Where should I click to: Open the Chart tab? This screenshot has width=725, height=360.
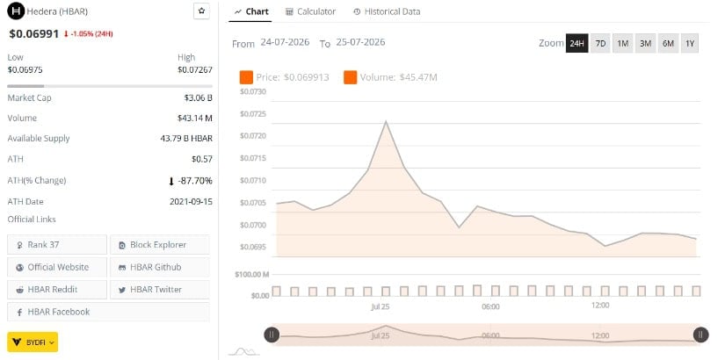point(251,11)
